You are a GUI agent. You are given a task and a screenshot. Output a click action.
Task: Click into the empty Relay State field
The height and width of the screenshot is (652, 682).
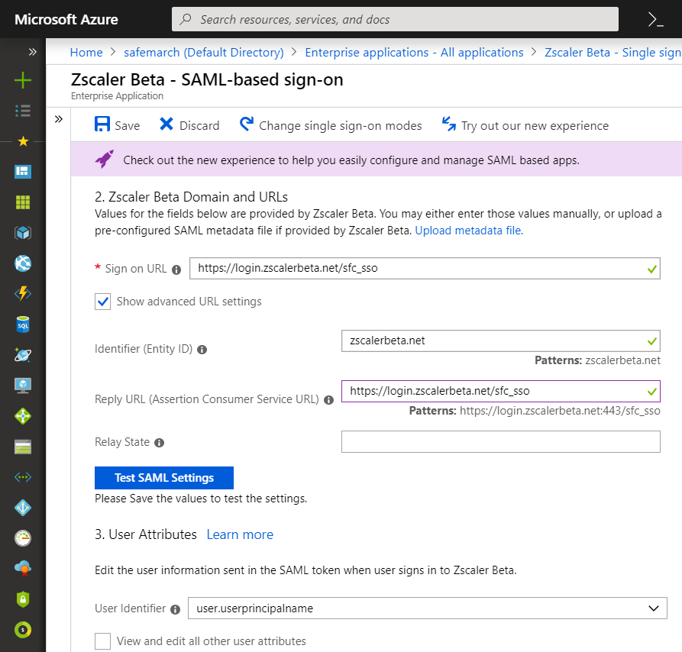tap(501, 441)
